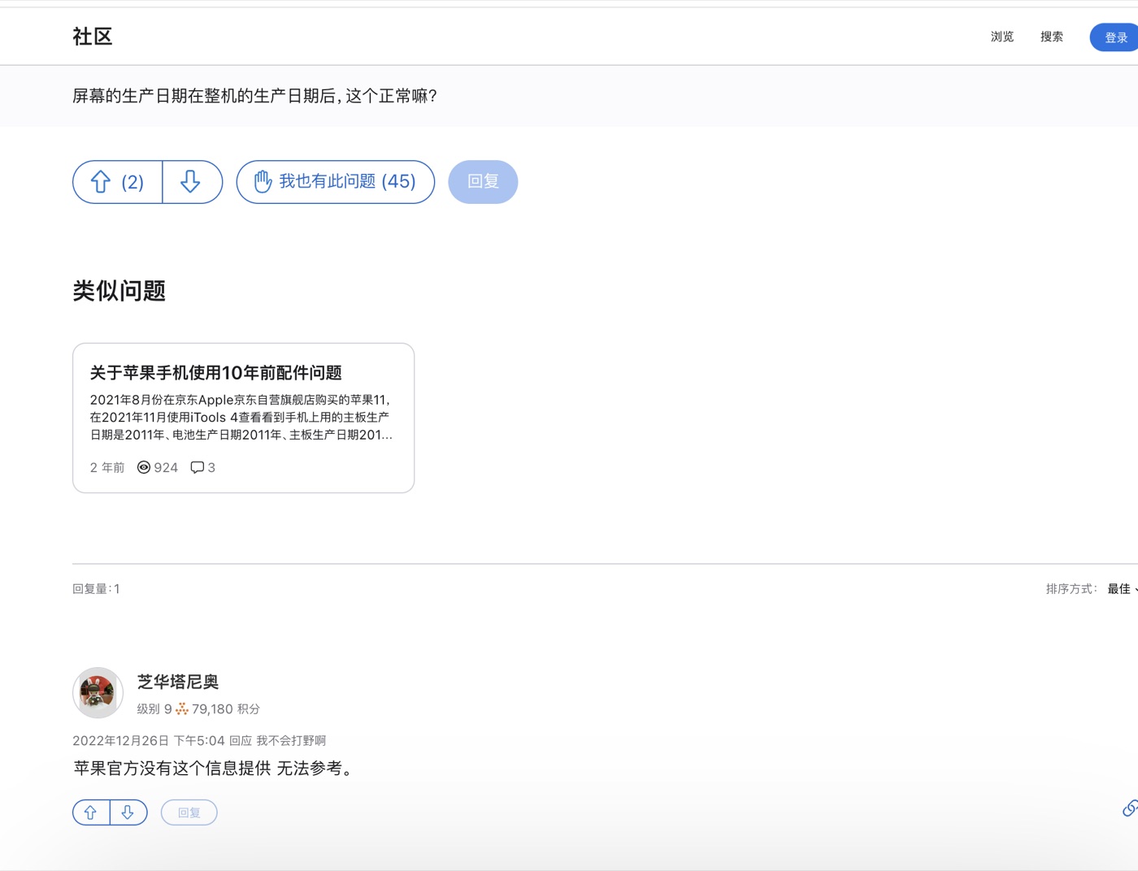The image size is (1138, 871).
Task: Open 芝华塔尼奥's avatar picture
Action: pos(98,693)
